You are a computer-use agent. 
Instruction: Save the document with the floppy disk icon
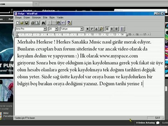click(27, 23)
